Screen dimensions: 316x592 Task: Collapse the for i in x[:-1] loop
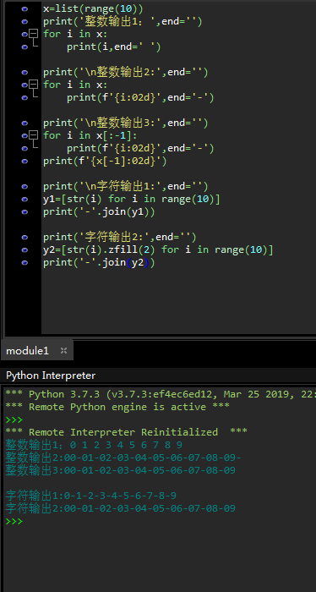[x=34, y=135]
